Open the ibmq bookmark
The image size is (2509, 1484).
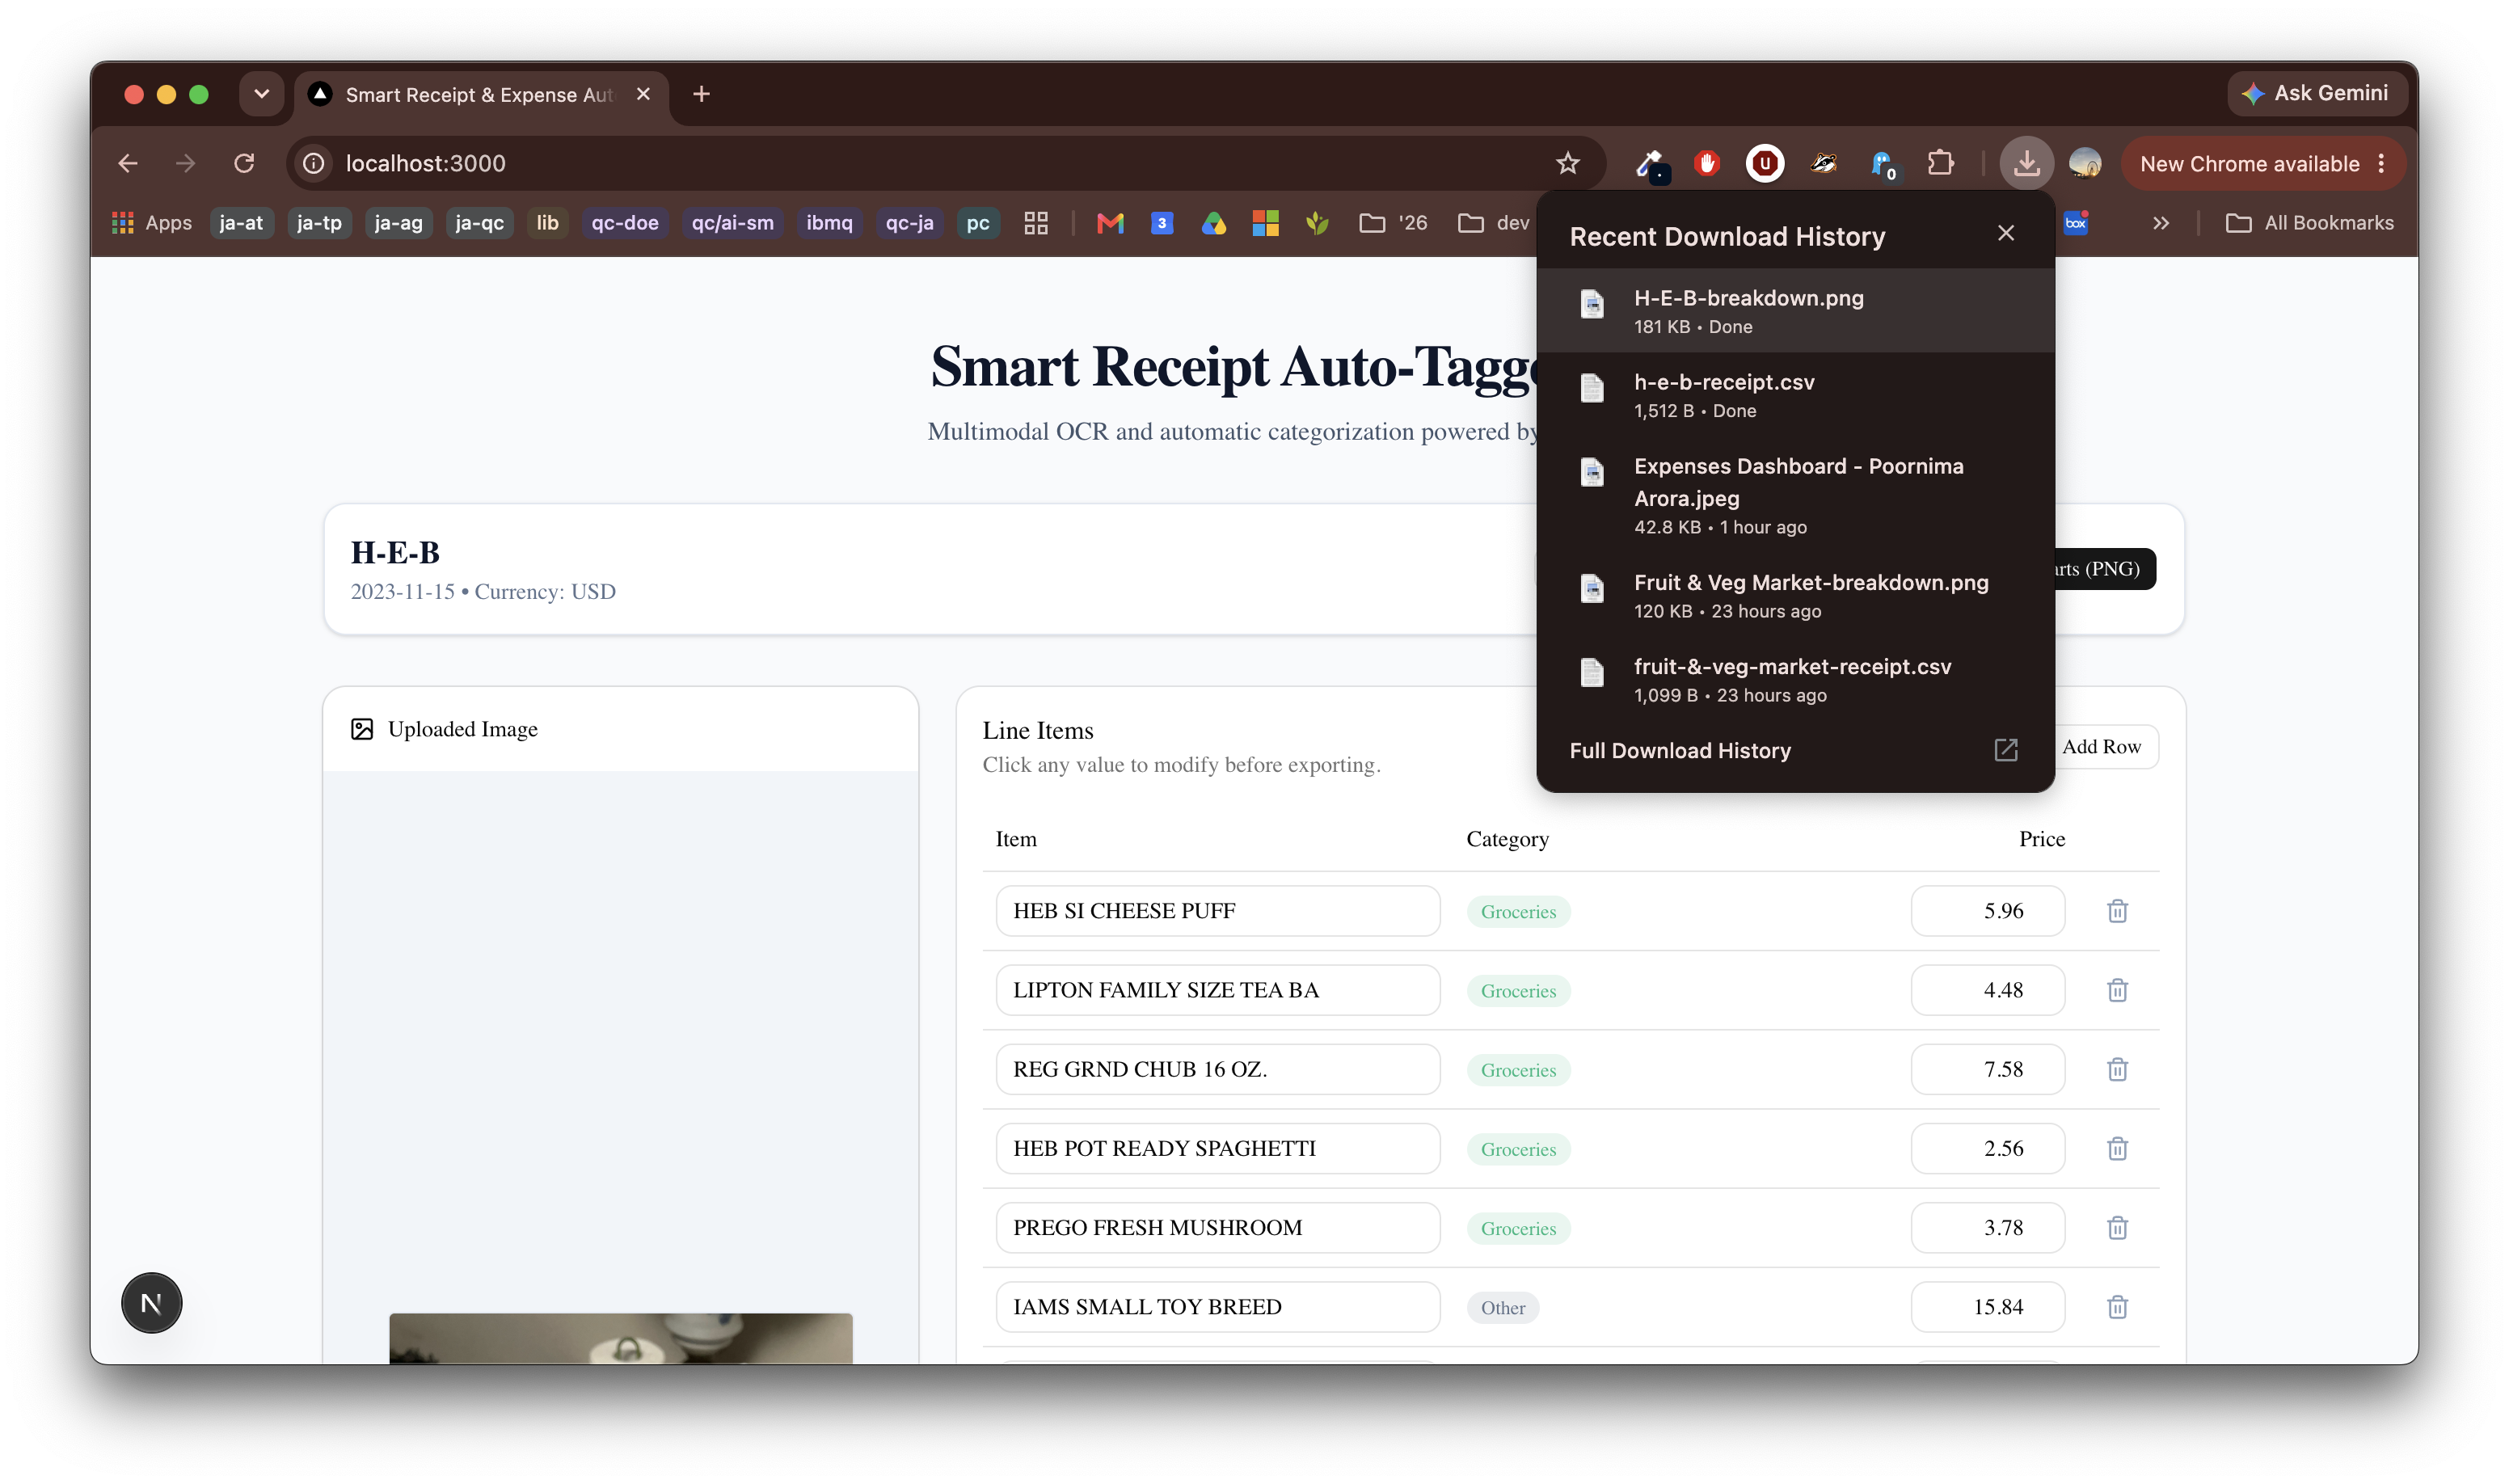(829, 223)
